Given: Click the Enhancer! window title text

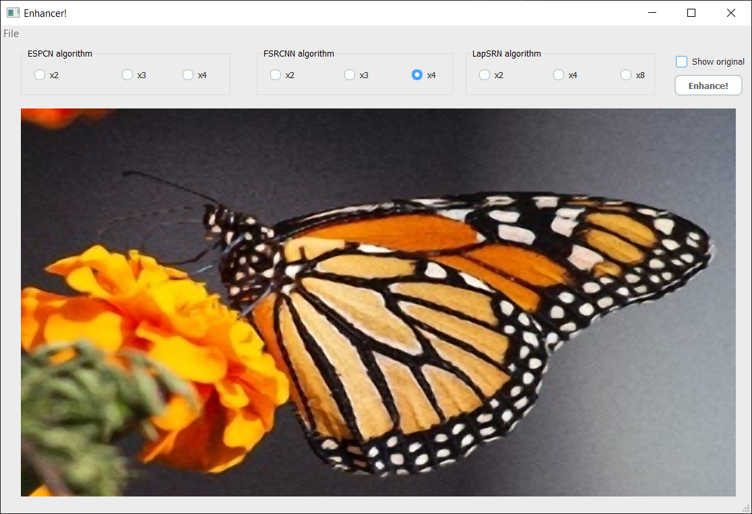Looking at the screenshot, I should tap(45, 12).
